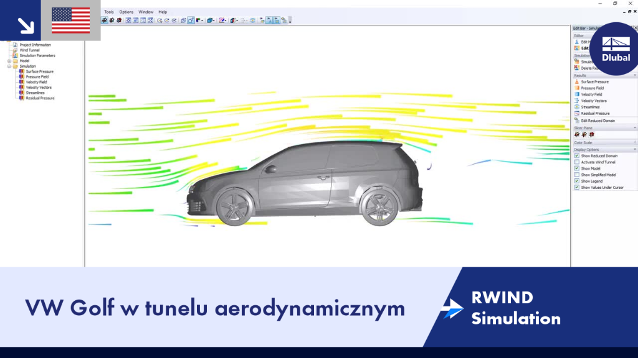This screenshot has width=638, height=358.
Task: Enable Activate Wind Tunnel checkbox
Action: [576, 162]
